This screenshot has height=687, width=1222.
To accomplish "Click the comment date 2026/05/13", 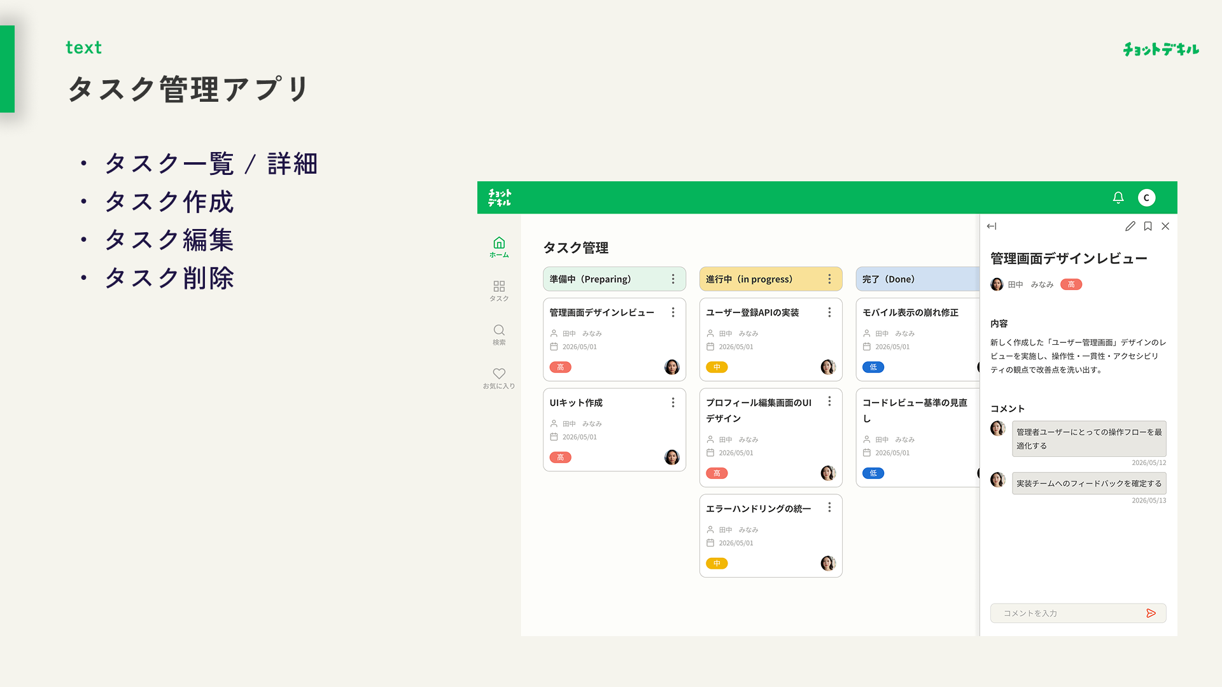I will point(1149,500).
